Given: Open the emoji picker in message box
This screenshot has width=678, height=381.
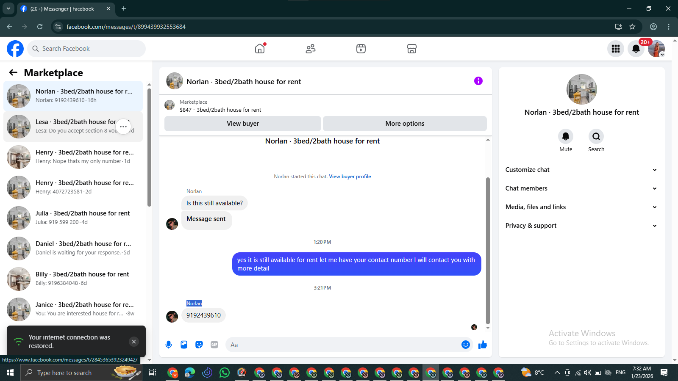Looking at the screenshot, I should 466,345.
